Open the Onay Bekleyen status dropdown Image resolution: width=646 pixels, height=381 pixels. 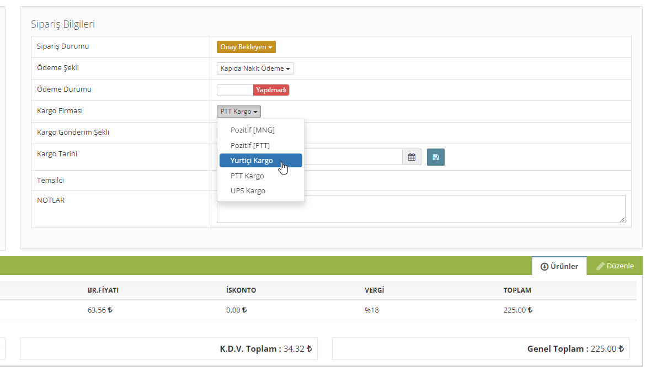tap(246, 47)
